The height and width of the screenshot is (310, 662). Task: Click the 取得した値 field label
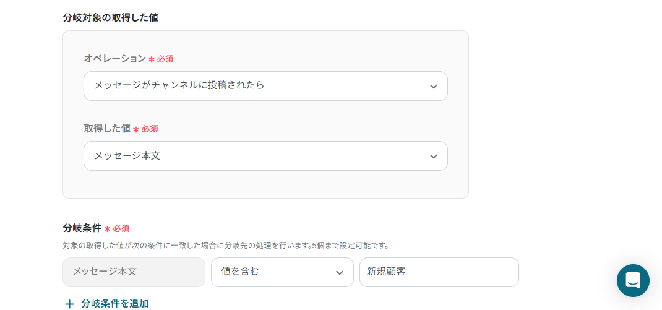107,129
